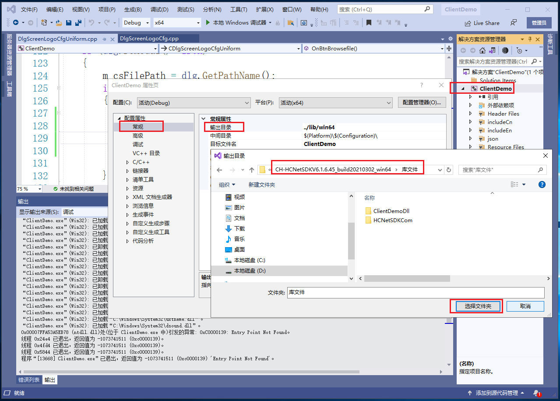Collapse the 配置属性 tree node
The height and width of the screenshot is (401, 560).
coord(119,118)
